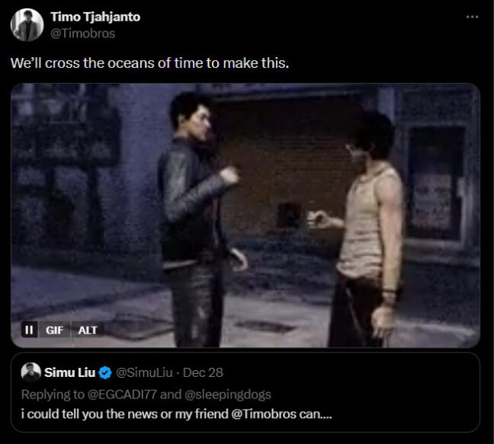494x444 pixels.
Task: Click the man in the tank top in the GIF
Action: [x=367, y=230]
